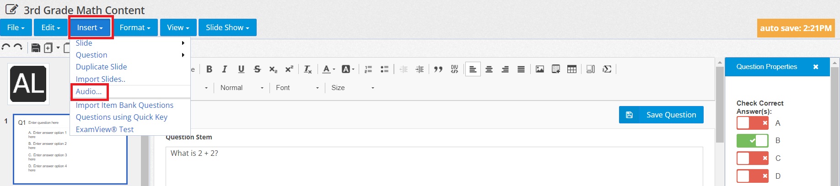This screenshot has width=840, height=186.
Task: Open the File menu
Action: tap(16, 27)
